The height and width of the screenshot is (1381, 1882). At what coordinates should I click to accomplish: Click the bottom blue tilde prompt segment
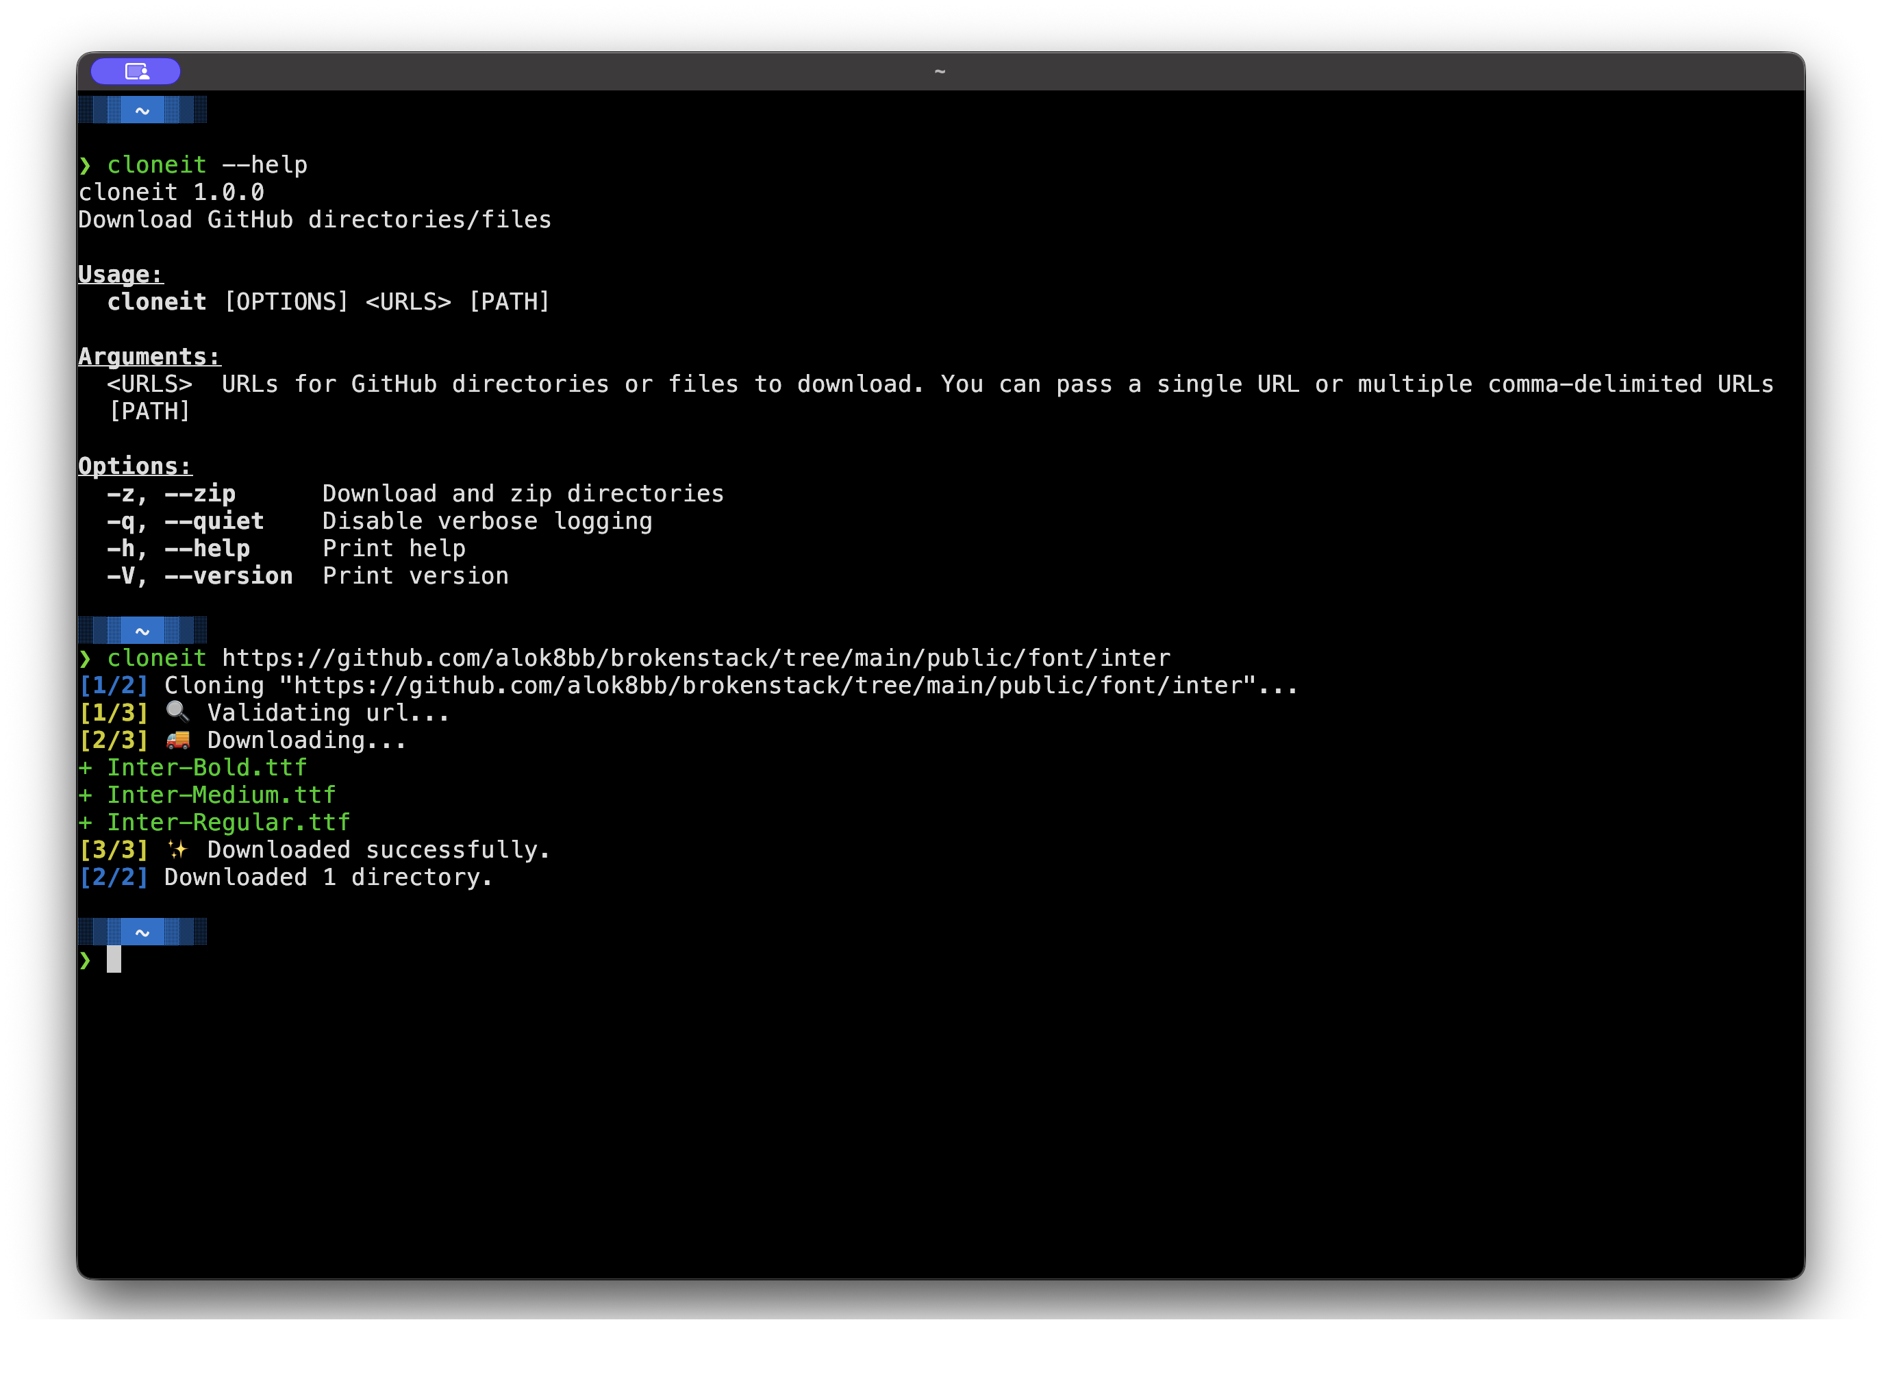pos(142,931)
